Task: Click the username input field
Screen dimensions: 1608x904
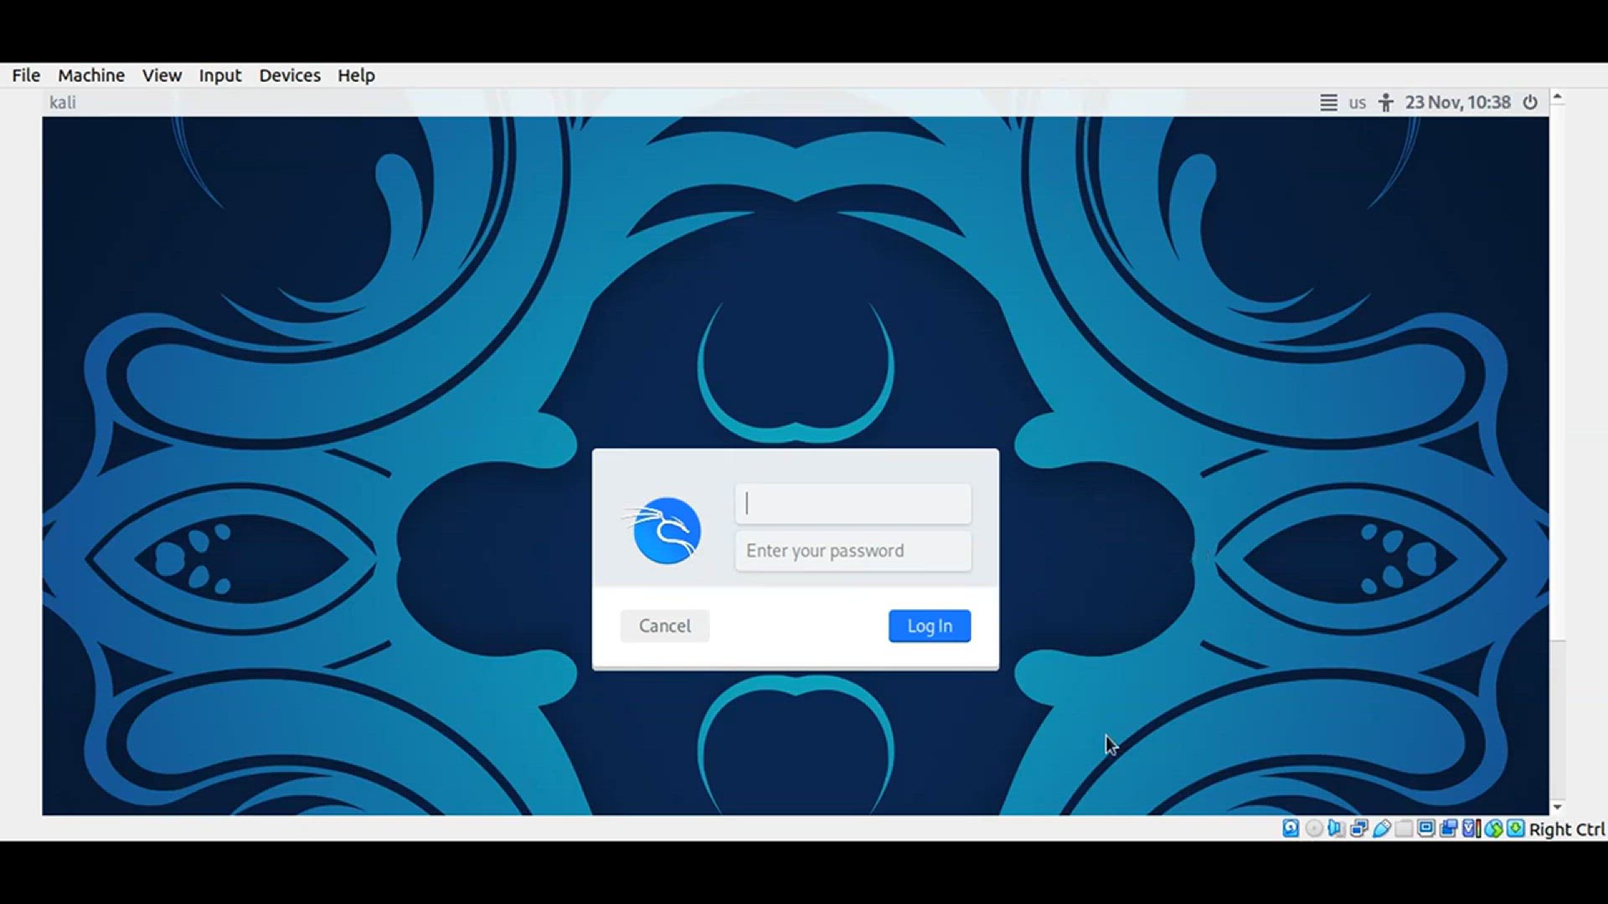Action: (x=853, y=503)
